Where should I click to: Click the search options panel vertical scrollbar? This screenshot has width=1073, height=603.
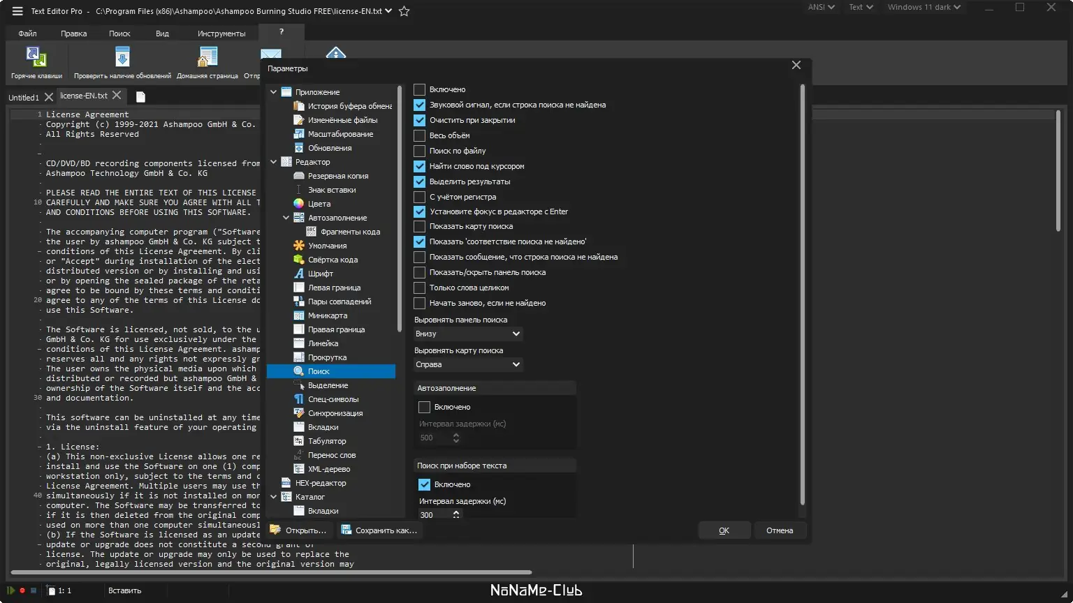pyautogui.click(x=802, y=295)
